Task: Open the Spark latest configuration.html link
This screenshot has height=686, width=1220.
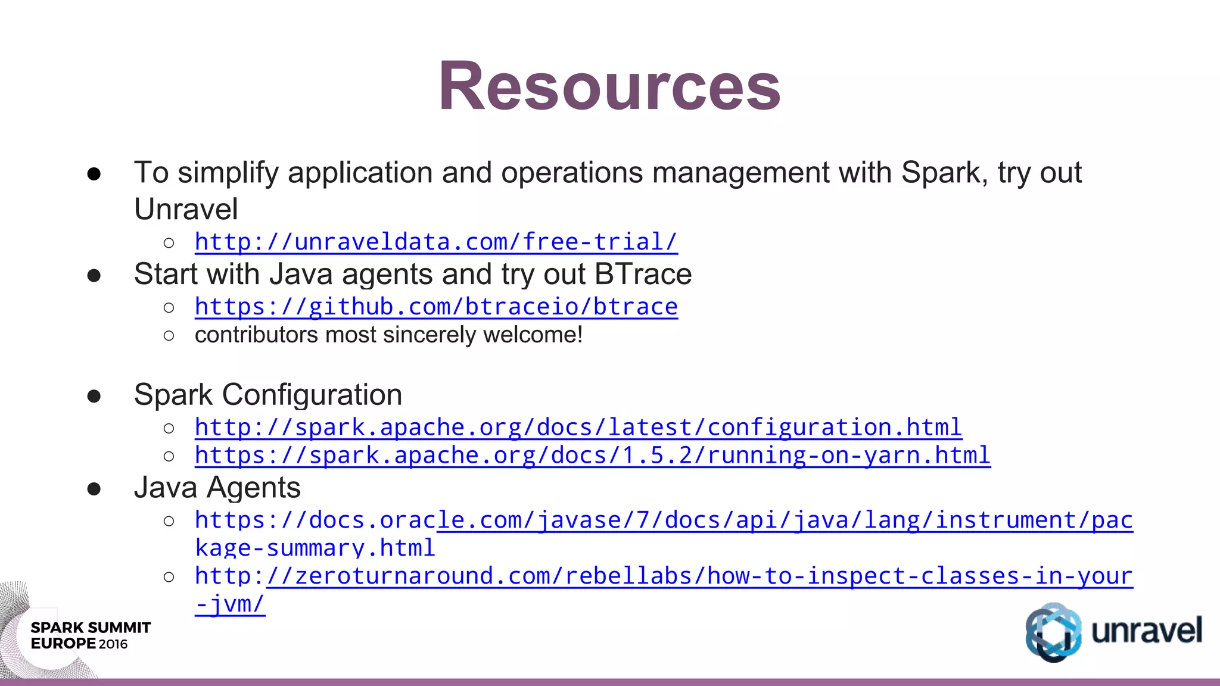Action: [578, 428]
